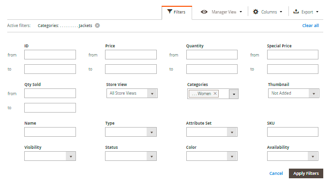This screenshot has height=186, width=331.
Task: Open the Store View dropdown
Action: point(132,93)
